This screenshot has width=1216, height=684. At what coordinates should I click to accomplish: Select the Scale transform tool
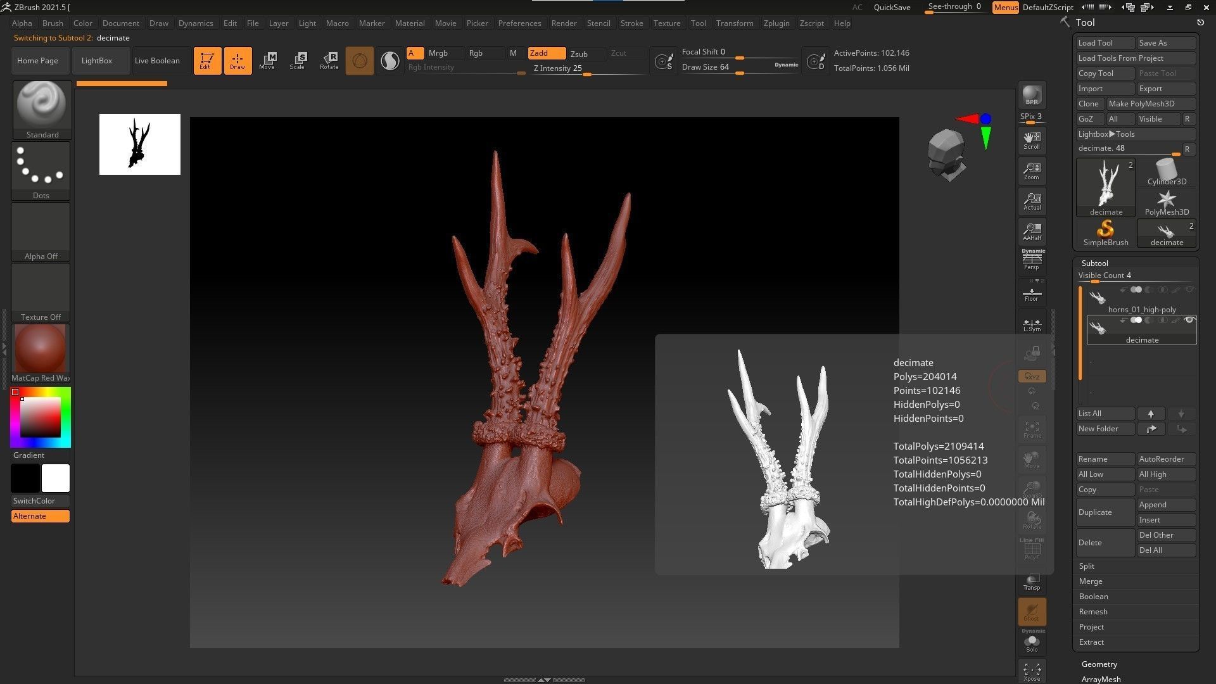click(298, 61)
